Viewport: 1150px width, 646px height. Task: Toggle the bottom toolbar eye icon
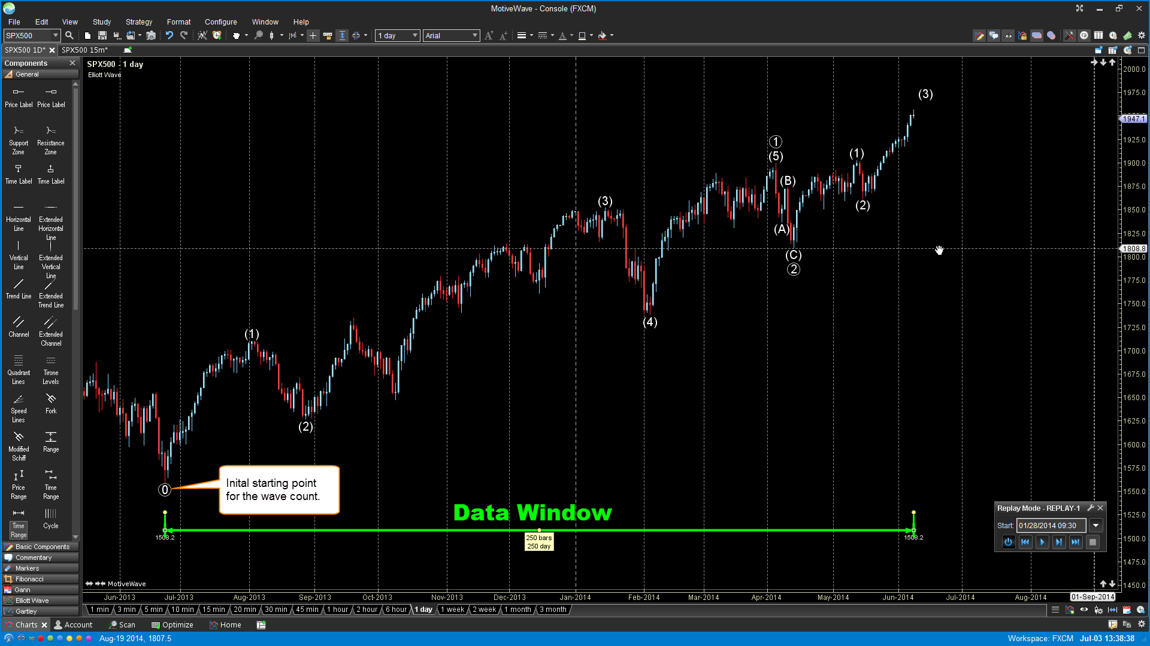point(1084,610)
